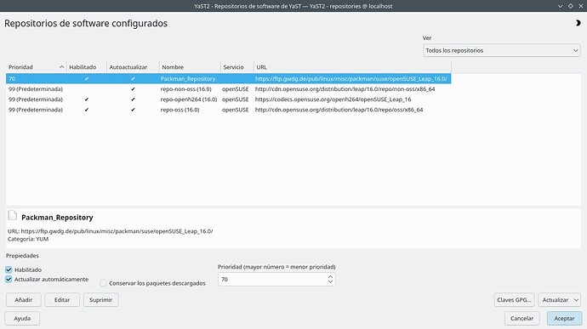Select the repo-oss (16.0) row

(228, 110)
